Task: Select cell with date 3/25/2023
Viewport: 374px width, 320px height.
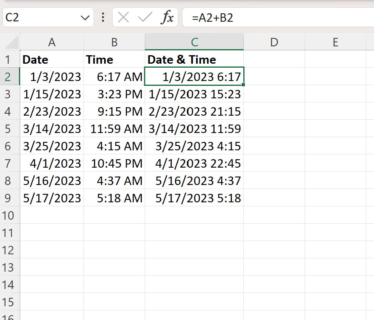Action: (52, 146)
